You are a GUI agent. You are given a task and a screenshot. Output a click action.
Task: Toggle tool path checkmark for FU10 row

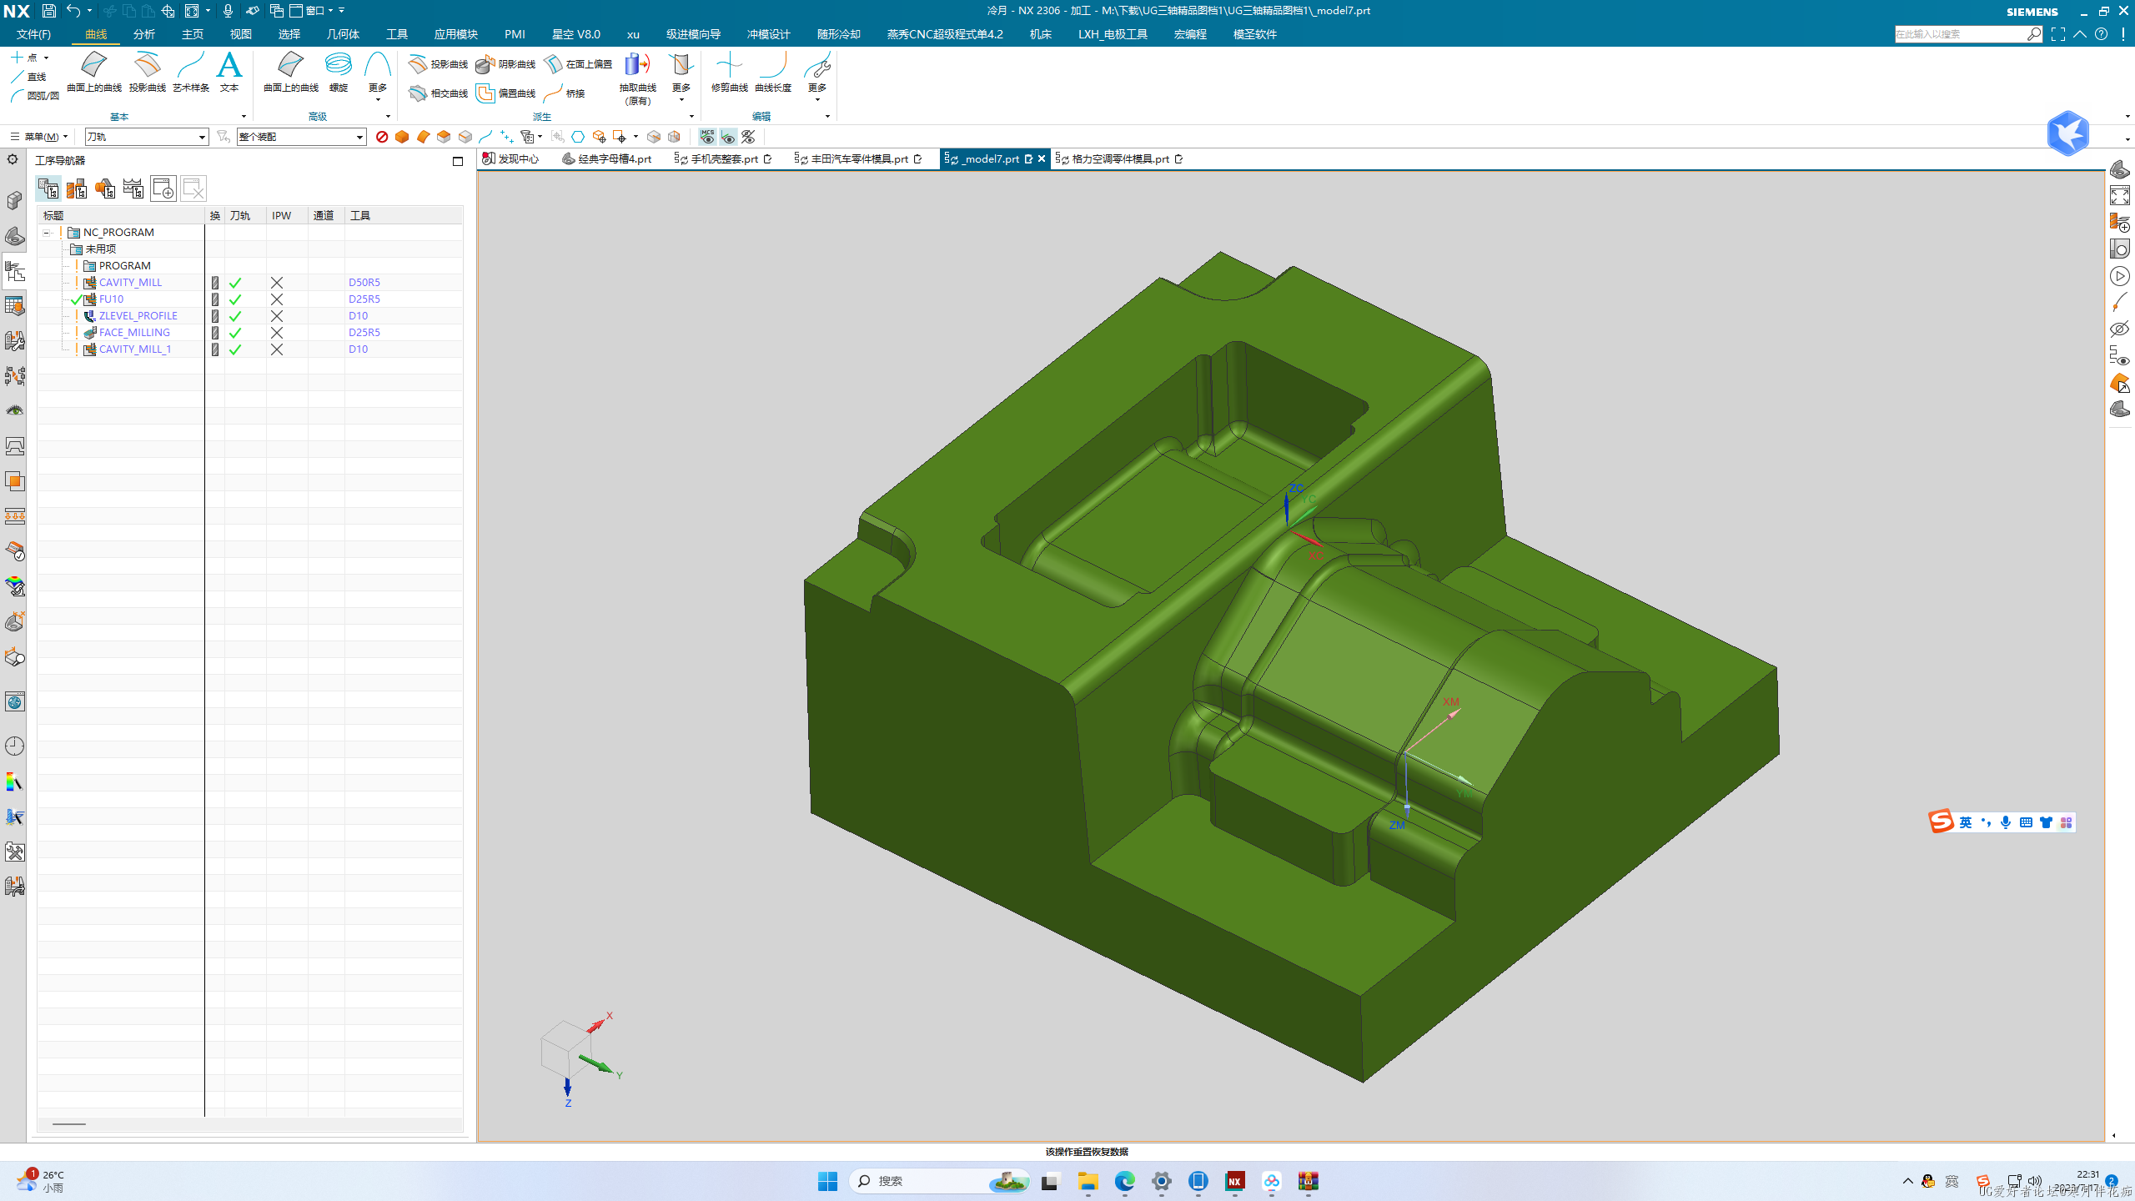pos(235,299)
